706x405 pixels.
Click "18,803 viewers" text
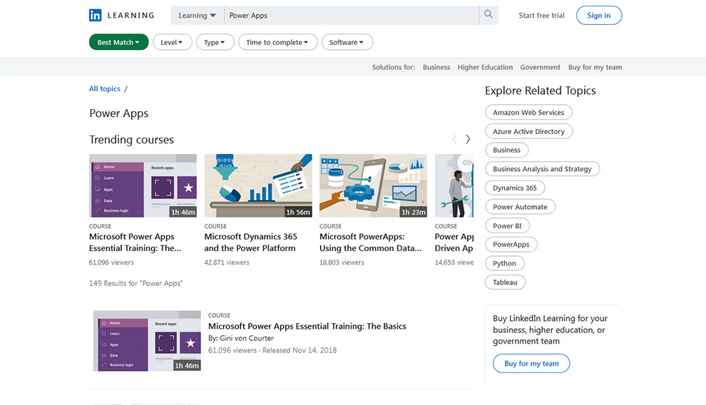342,262
